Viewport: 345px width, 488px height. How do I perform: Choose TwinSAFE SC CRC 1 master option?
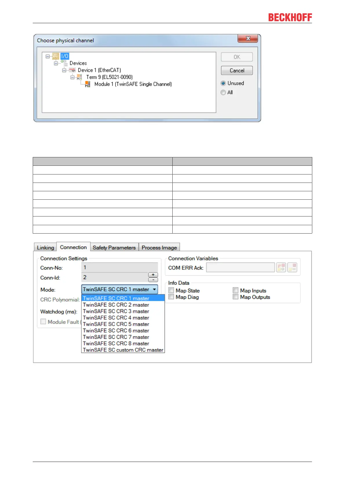coord(123,298)
